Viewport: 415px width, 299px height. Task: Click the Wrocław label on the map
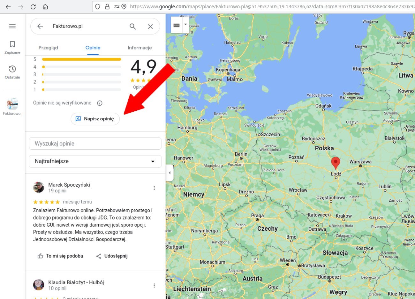[298, 190]
